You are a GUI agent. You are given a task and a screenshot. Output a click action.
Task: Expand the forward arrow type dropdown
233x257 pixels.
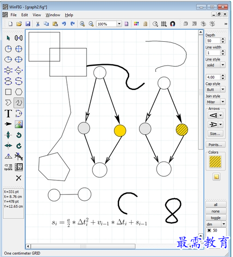tap(221, 125)
